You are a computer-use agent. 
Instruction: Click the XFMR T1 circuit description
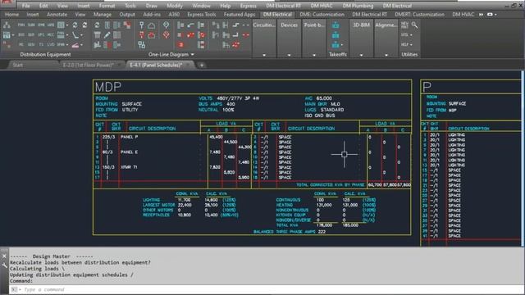129,167
